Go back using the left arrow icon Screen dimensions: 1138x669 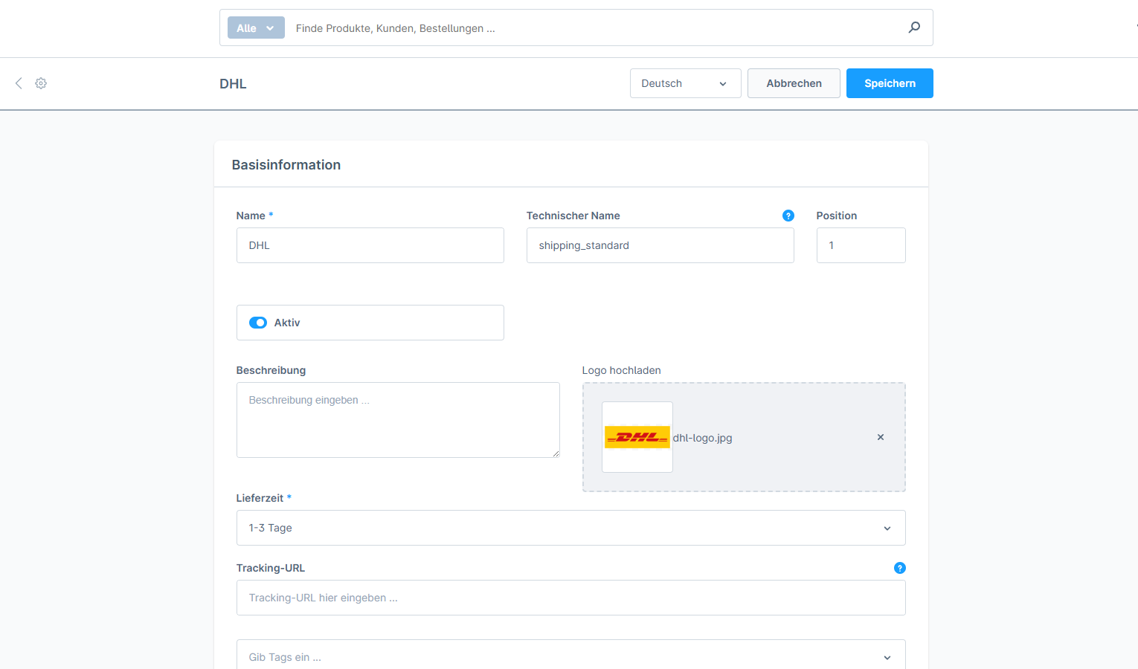19,83
